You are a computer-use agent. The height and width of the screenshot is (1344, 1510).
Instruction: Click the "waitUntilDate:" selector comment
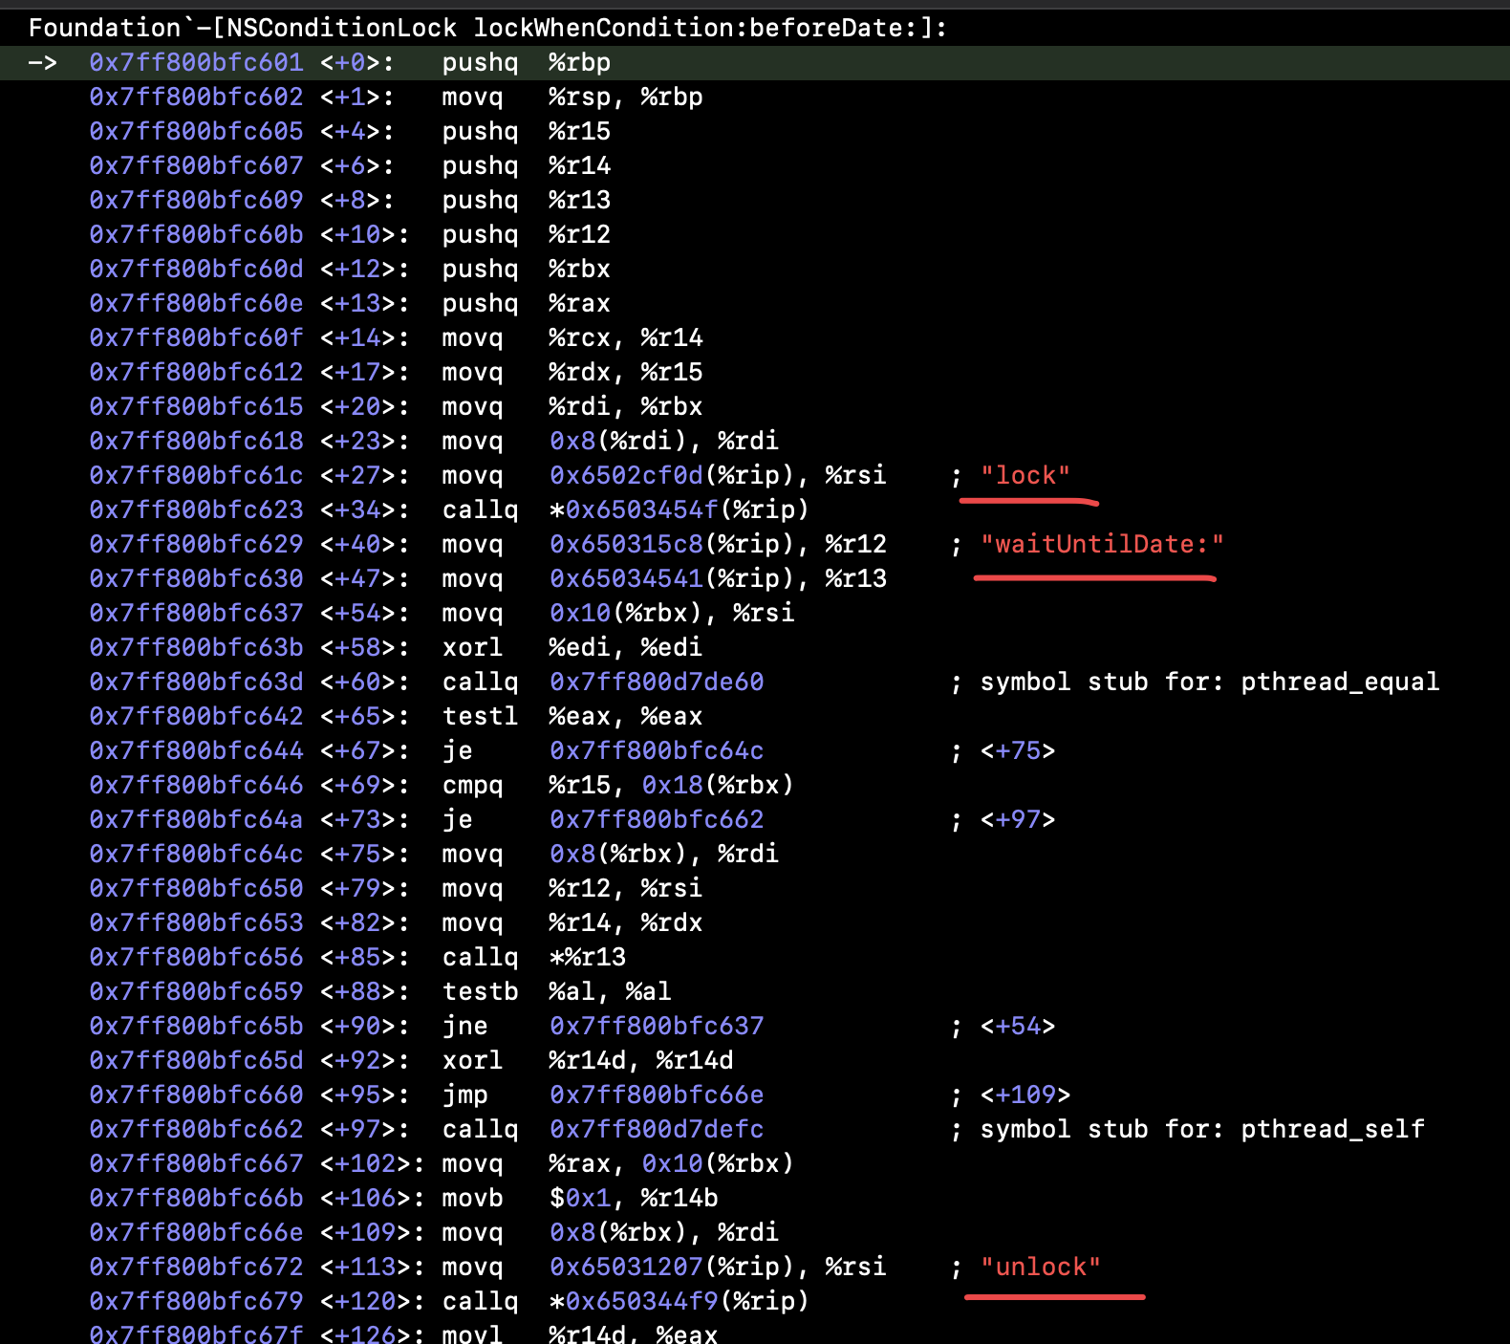pos(1101,545)
